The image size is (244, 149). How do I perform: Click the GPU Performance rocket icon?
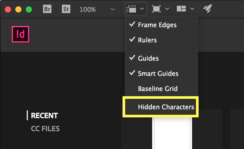pyautogui.click(x=207, y=9)
